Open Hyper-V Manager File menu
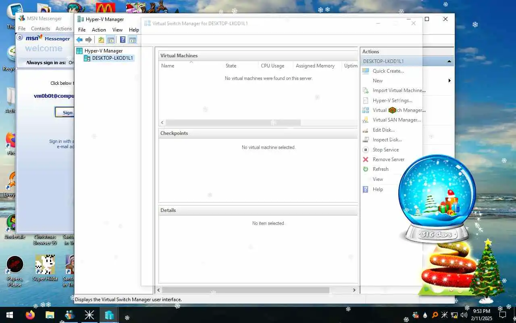The height and width of the screenshot is (323, 516). (x=82, y=30)
